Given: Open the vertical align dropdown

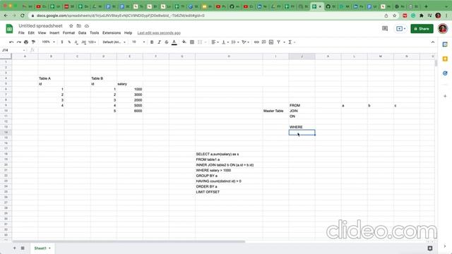Looking at the screenshot, I should coord(225,42).
